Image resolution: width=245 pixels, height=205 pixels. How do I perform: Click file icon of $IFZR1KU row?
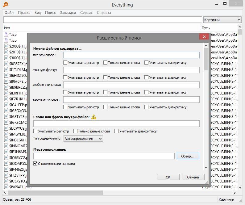click(6, 99)
